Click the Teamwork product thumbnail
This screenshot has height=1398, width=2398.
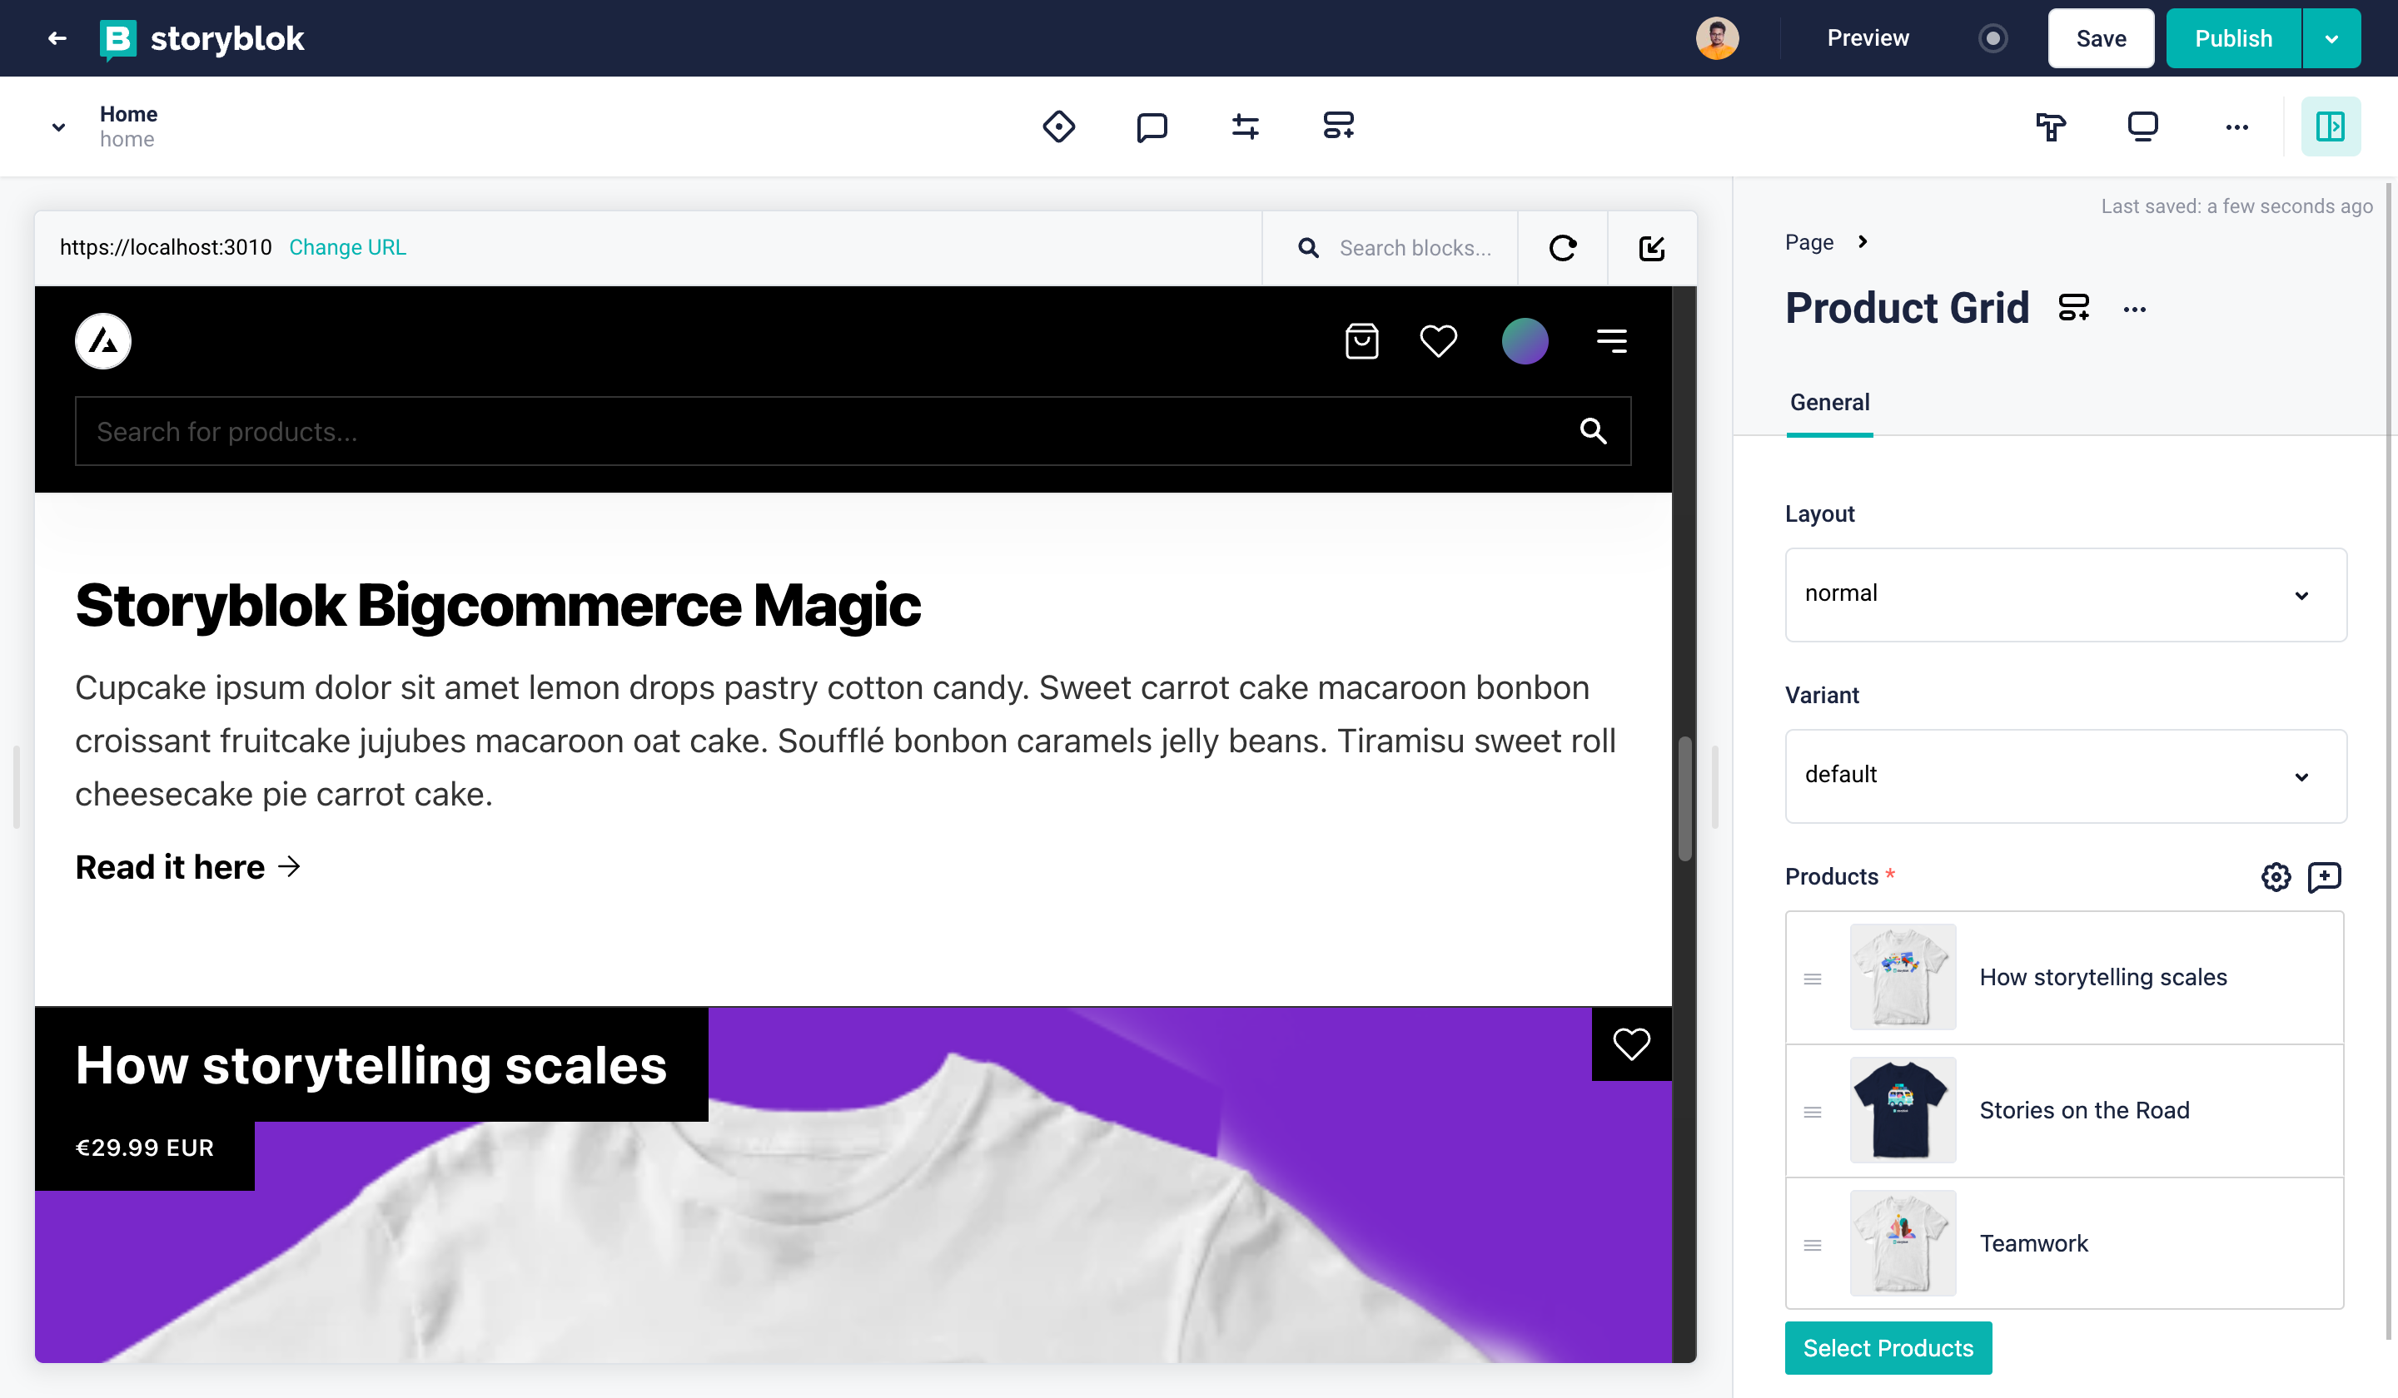[x=1903, y=1243]
